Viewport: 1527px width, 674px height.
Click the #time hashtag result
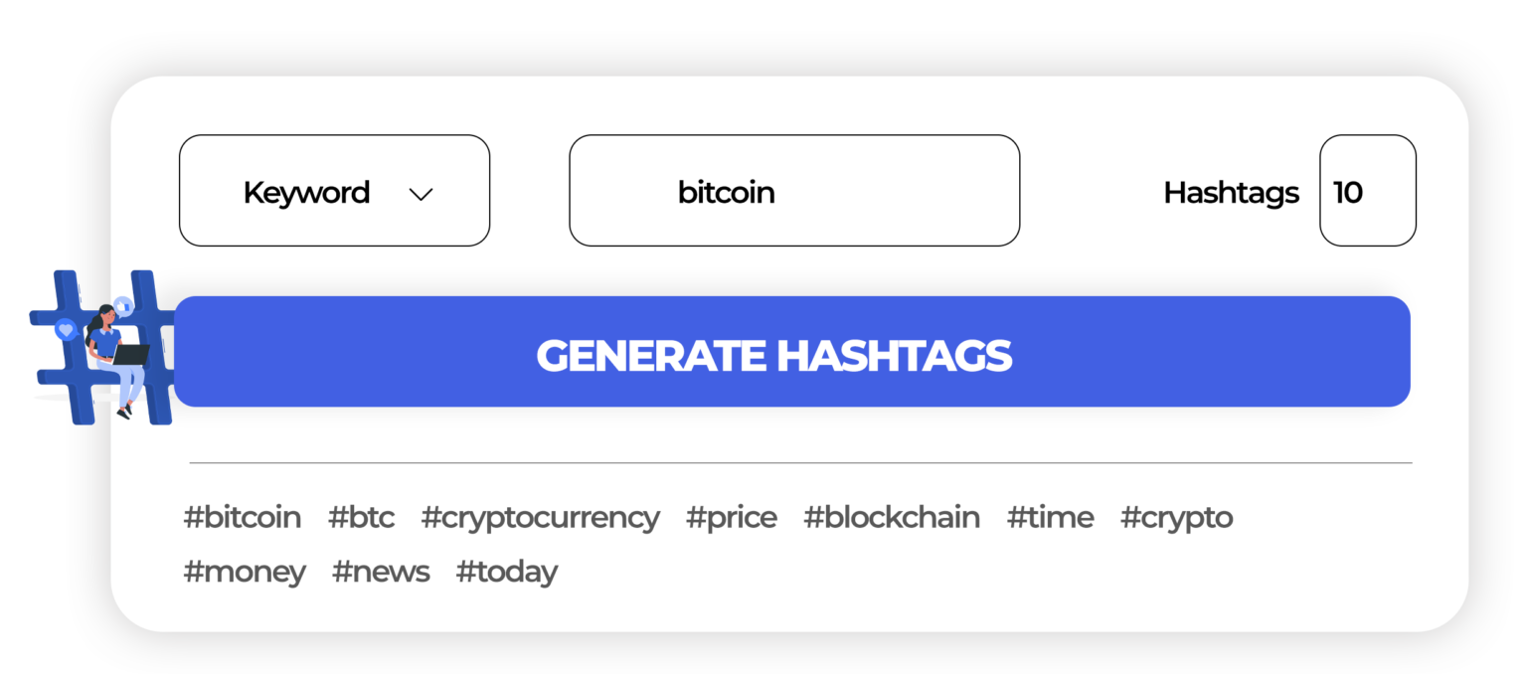pyautogui.click(x=1050, y=518)
